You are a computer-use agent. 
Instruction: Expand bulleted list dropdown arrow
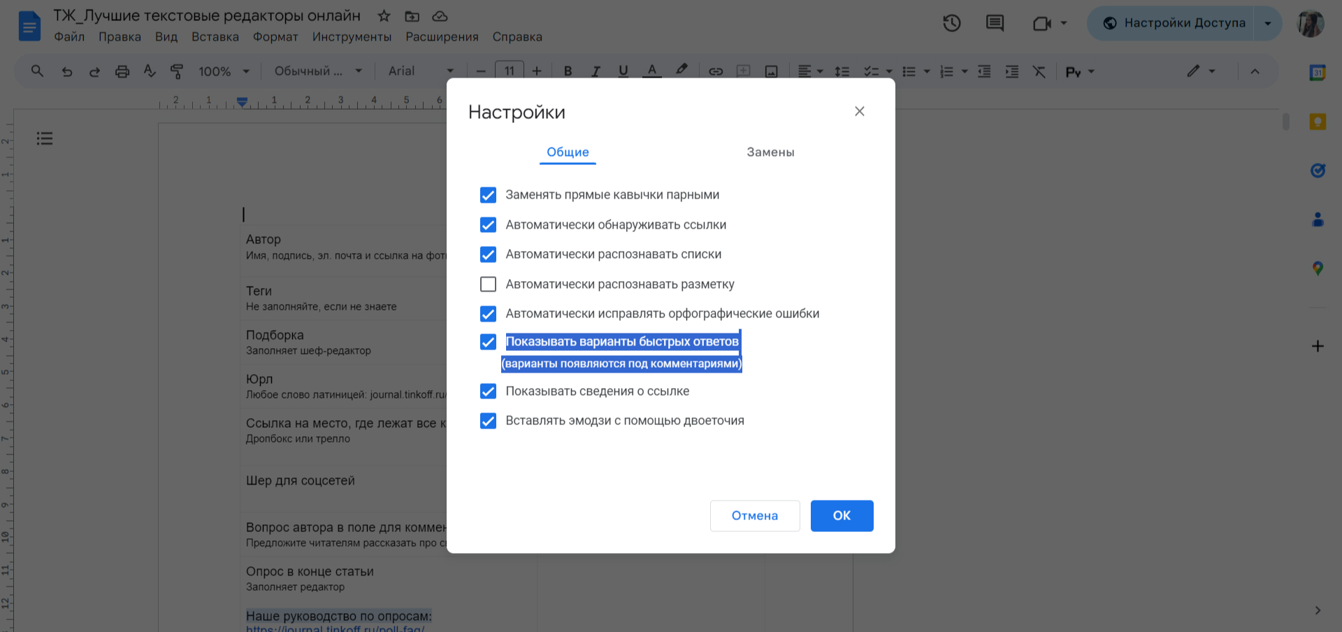click(x=927, y=71)
